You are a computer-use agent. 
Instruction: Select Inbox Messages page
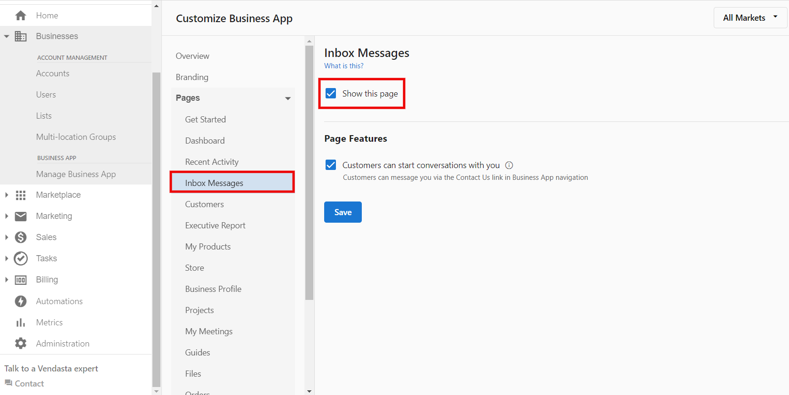point(233,183)
